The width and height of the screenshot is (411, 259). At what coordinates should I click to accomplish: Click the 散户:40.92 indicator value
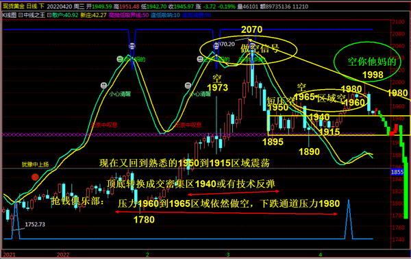[x=65, y=15]
